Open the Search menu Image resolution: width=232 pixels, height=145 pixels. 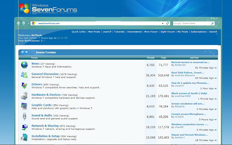pos(213,32)
